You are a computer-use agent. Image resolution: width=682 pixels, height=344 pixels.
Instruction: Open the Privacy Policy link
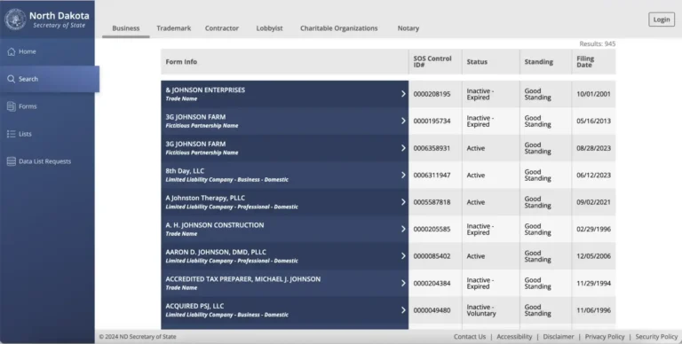(x=605, y=337)
